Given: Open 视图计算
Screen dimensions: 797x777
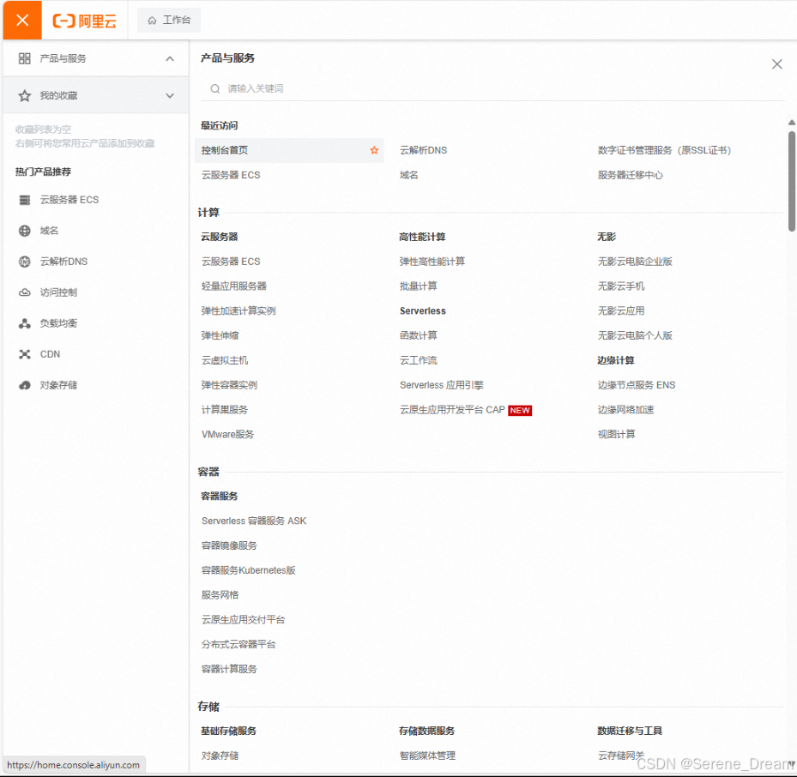Looking at the screenshot, I should click(x=617, y=435).
